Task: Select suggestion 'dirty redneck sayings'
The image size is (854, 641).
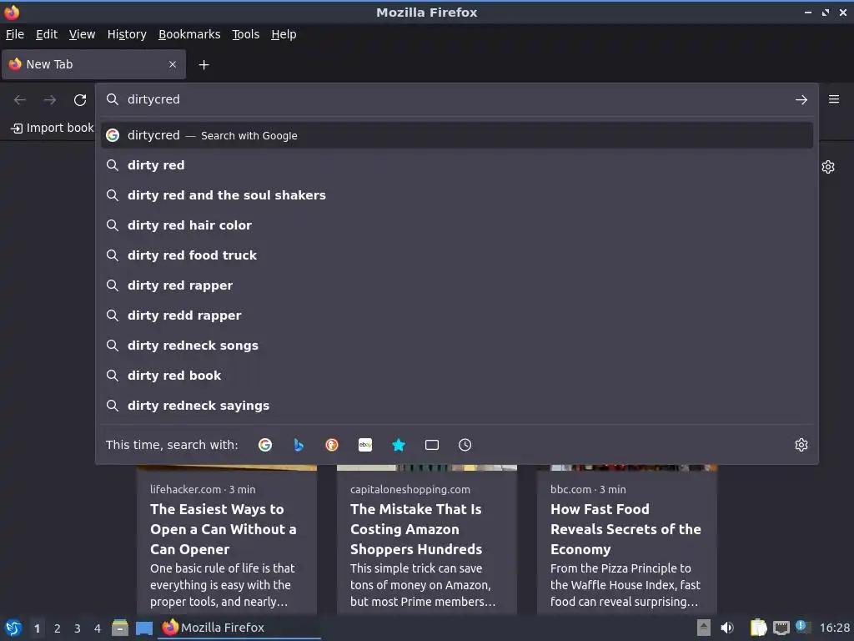Action: [457, 406]
